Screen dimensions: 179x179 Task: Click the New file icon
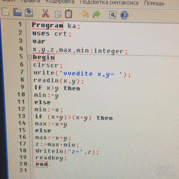[6, 11]
